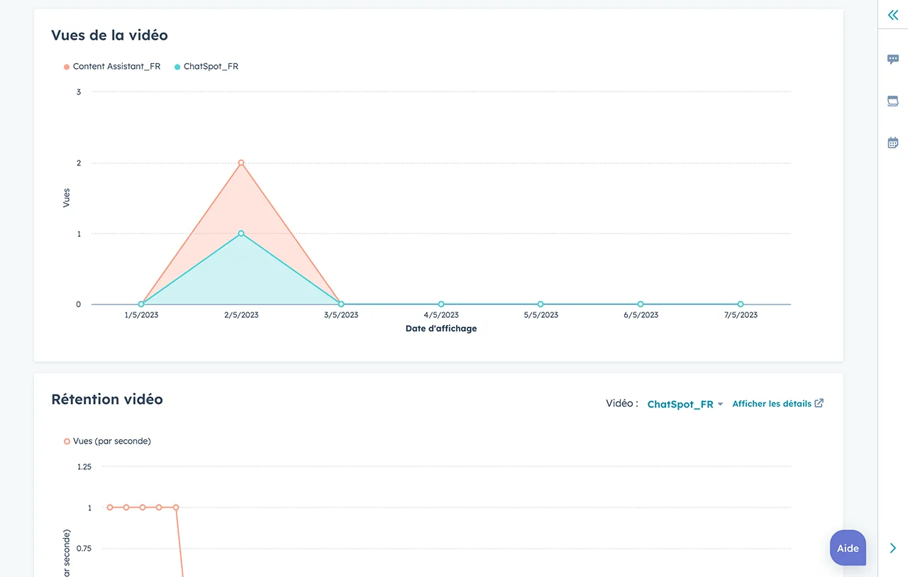This screenshot has height=577, width=908.
Task: Click data point for 4/5/2023
Action: click(441, 304)
